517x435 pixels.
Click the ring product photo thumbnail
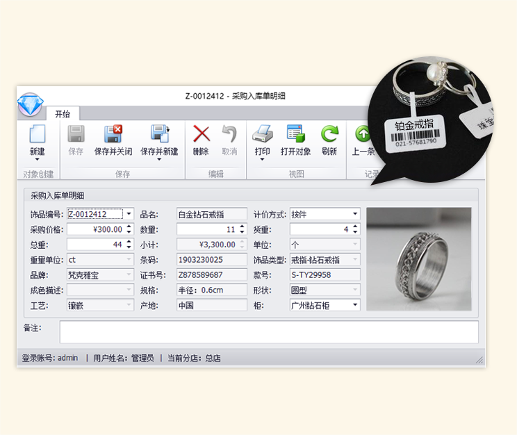[418, 258]
